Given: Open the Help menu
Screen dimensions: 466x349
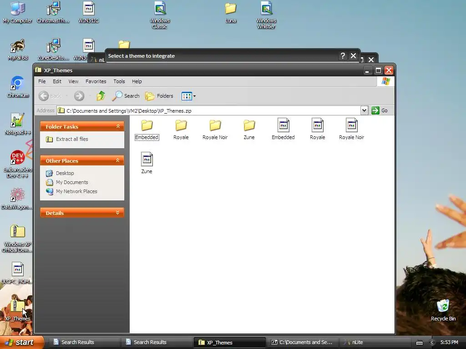Looking at the screenshot, I should [137, 81].
